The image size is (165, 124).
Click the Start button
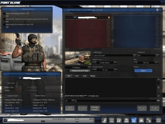pyautogui.click(x=142, y=108)
